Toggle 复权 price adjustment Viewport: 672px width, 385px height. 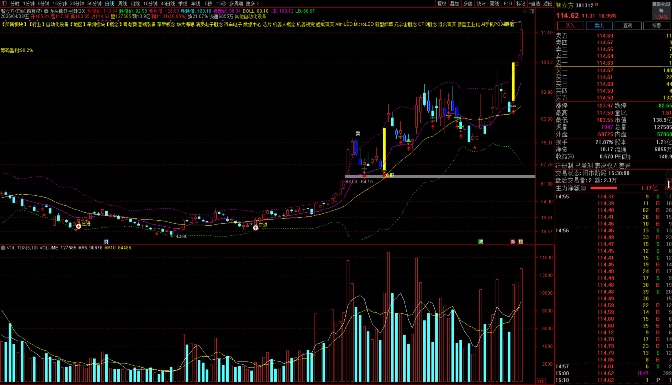pos(442,3)
